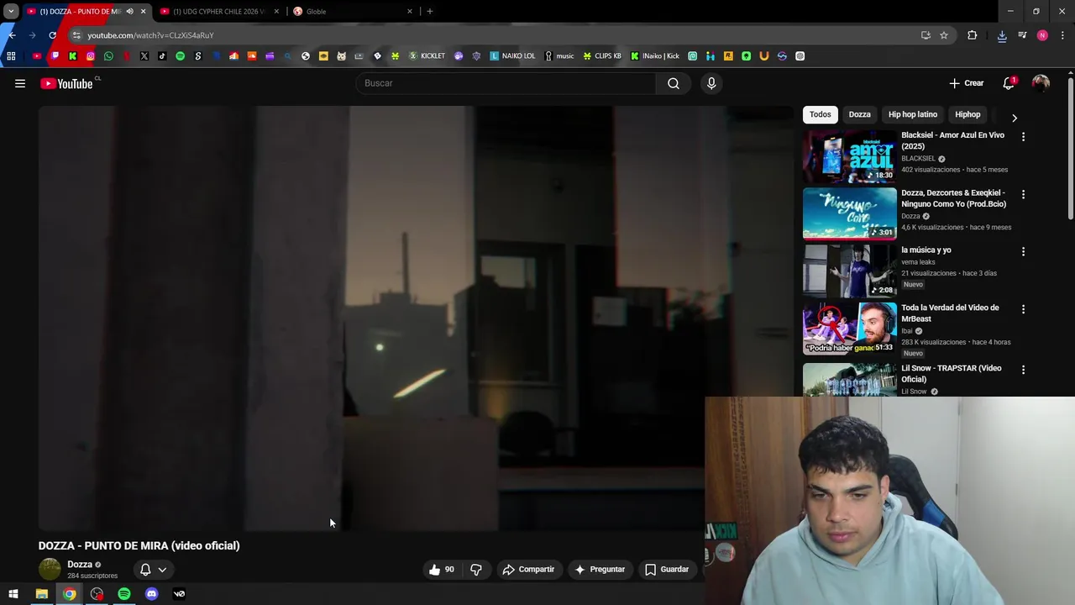Open options for Blacksiel Amor Azul video
Screen dimensions: 1075x605
click(1023, 136)
